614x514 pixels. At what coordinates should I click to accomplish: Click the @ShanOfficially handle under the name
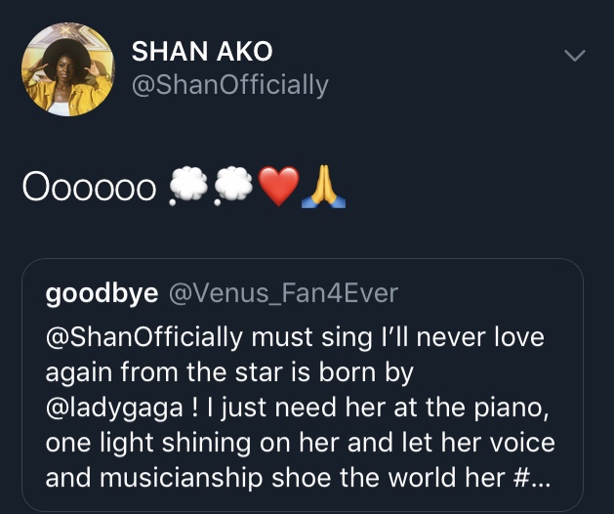pos(229,85)
